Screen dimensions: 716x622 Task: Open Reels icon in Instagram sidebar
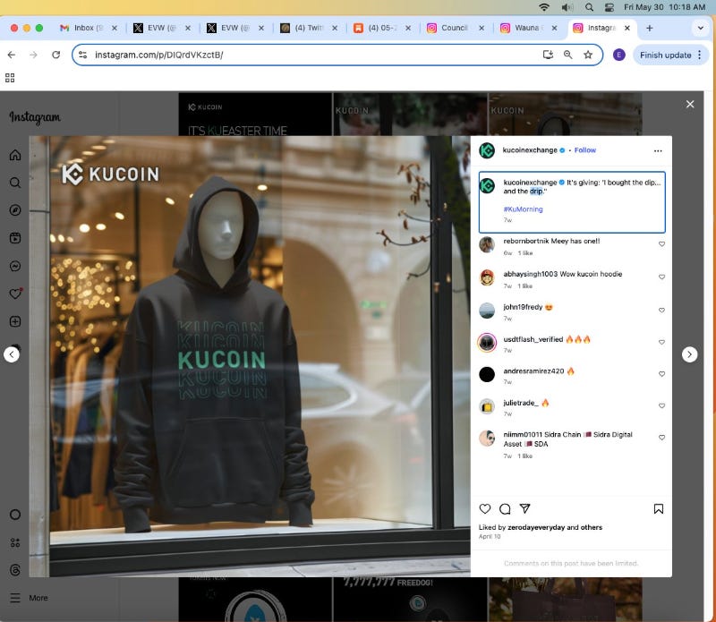coord(15,238)
